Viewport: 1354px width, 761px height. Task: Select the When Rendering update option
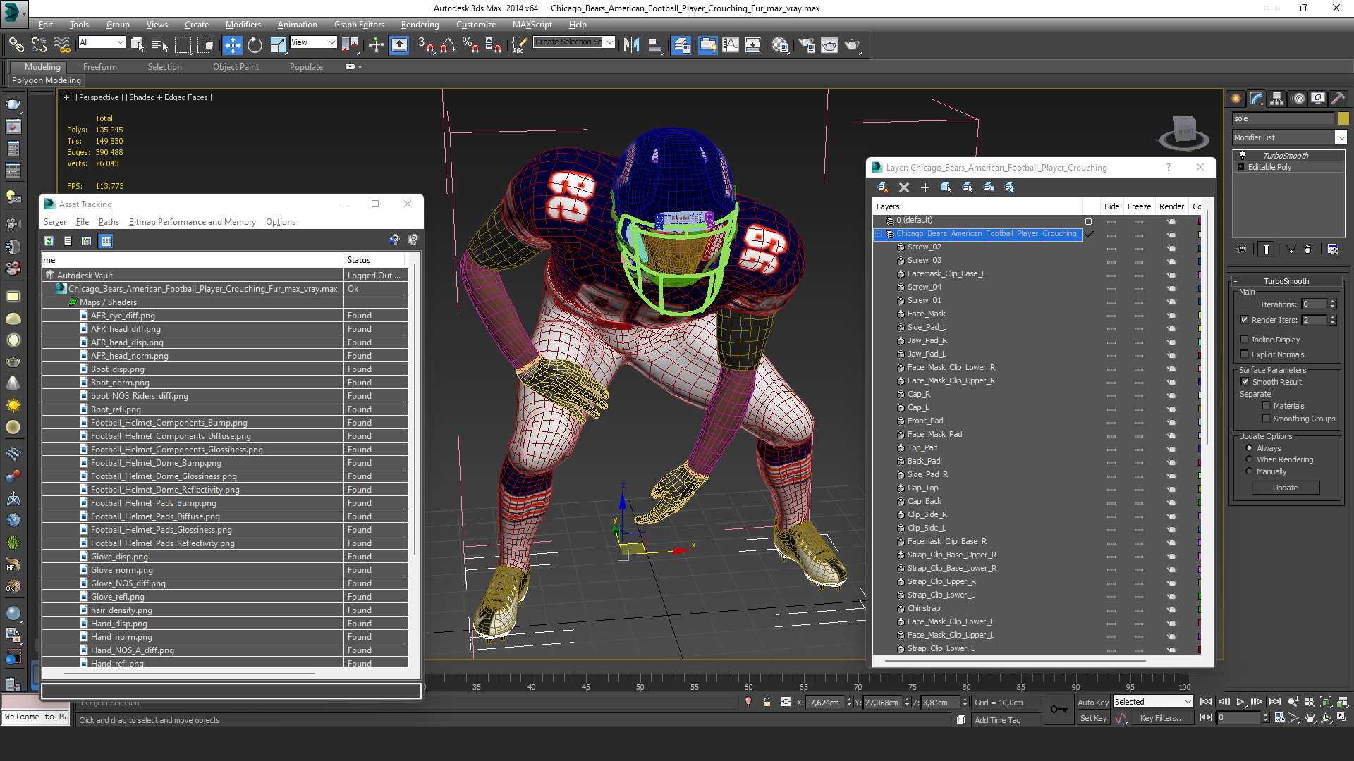pos(1249,459)
